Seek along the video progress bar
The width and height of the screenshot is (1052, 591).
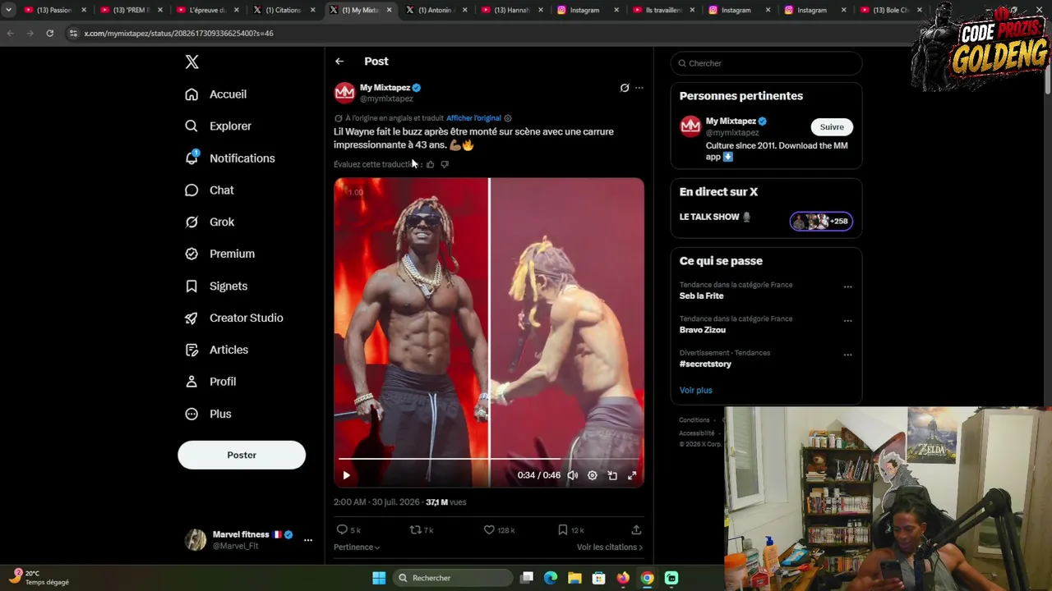(489, 459)
